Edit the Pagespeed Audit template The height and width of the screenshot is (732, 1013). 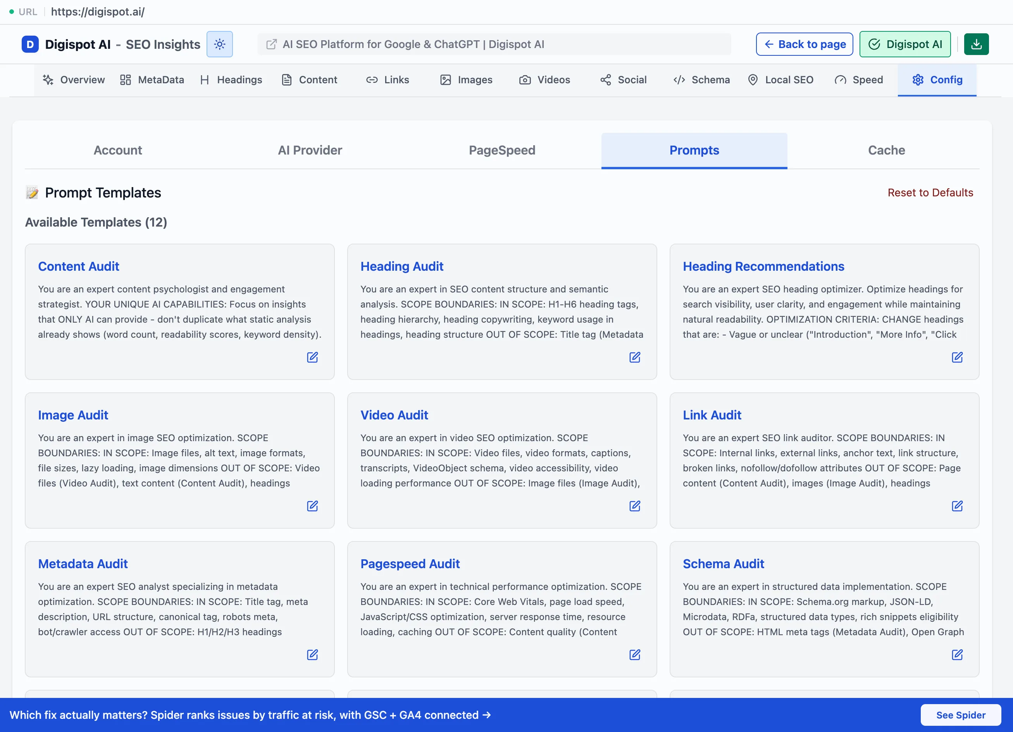[635, 654]
